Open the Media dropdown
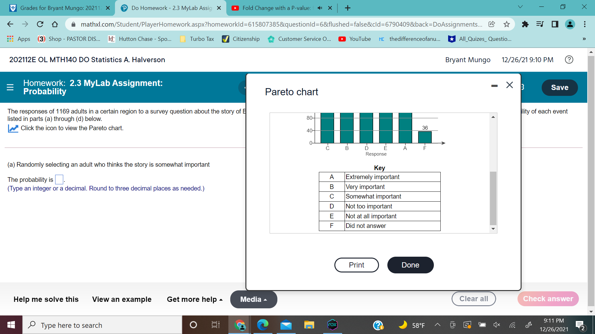The width and height of the screenshot is (595, 334). (253, 299)
